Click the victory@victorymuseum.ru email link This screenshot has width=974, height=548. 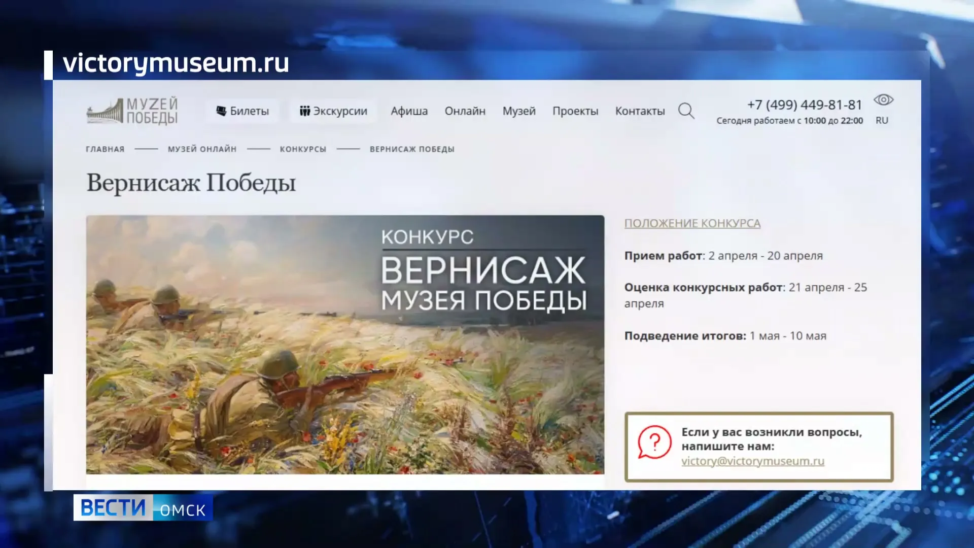coord(752,461)
